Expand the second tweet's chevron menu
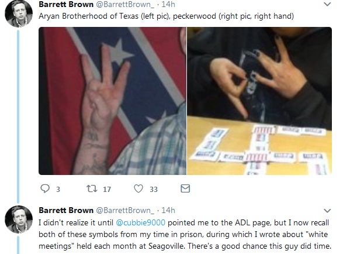The height and width of the screenshot is (254, 343). [x=327, y=211]
